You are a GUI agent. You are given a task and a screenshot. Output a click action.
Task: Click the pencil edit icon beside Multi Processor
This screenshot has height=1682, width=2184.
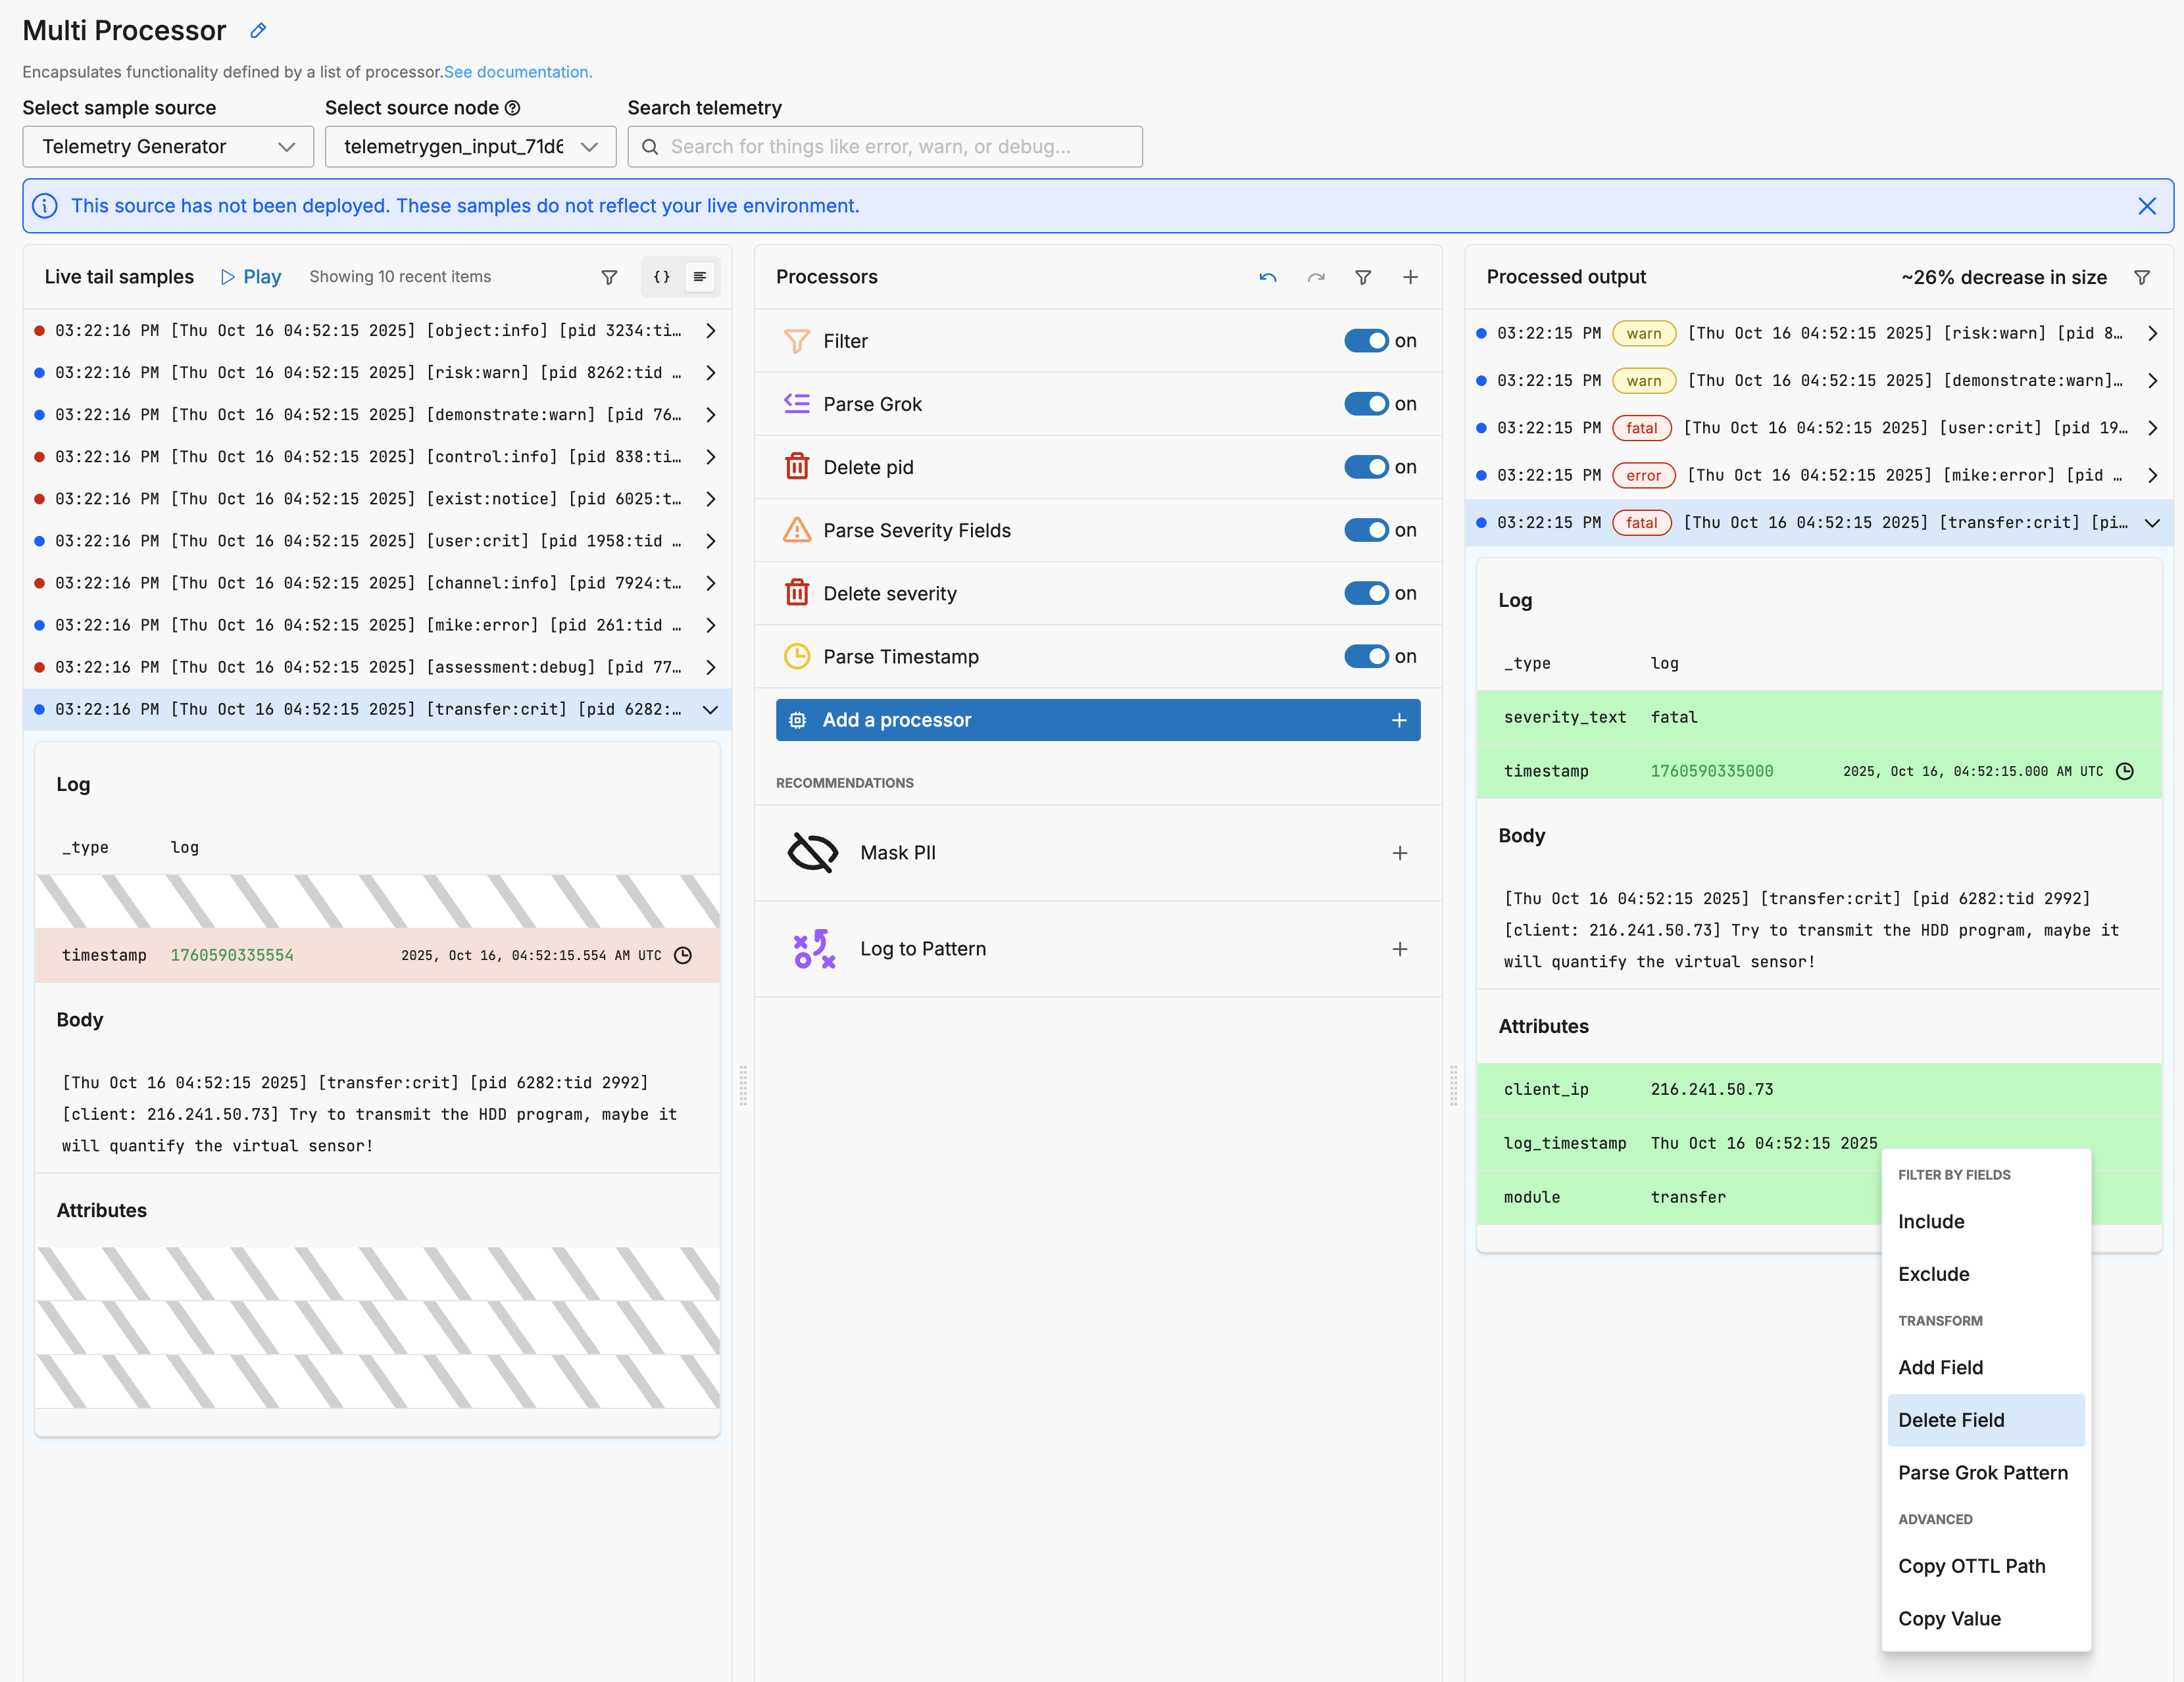pos(258,31)
